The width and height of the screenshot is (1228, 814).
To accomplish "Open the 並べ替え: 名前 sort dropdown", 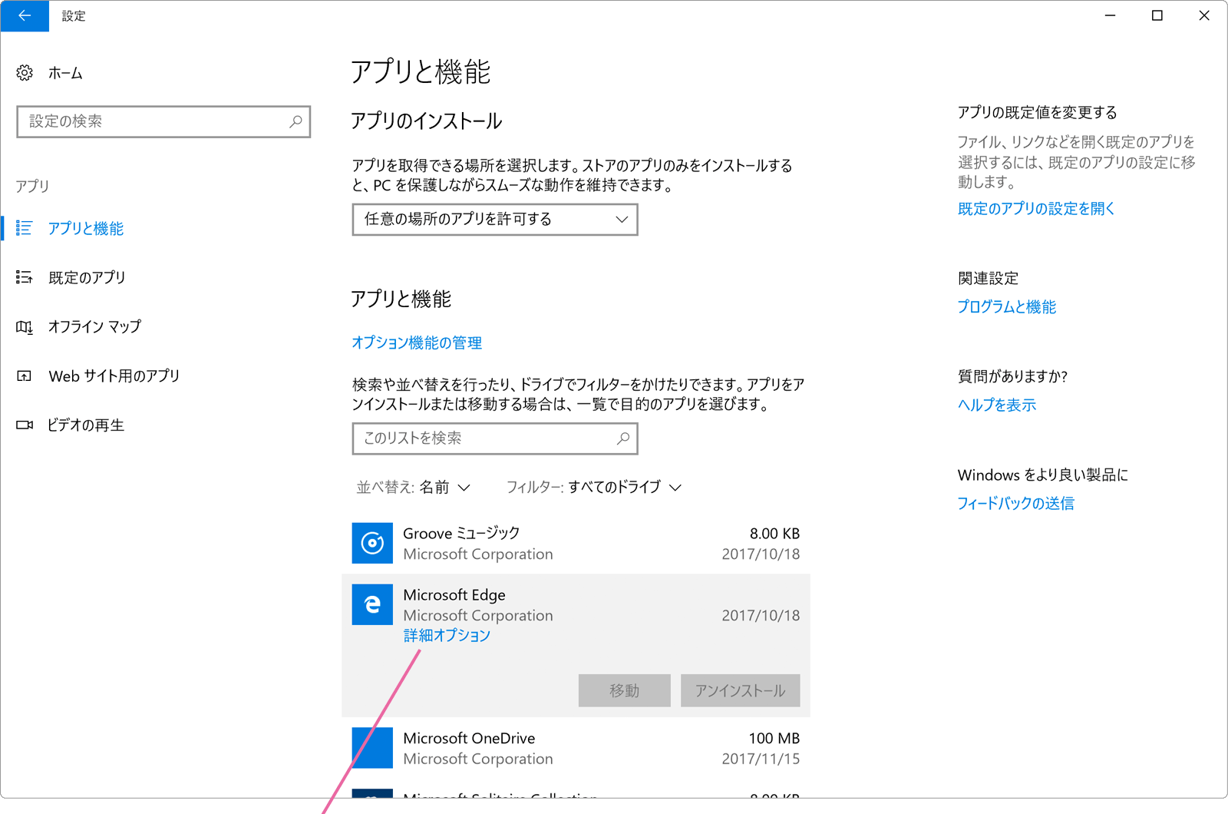I will pos(414,488).
